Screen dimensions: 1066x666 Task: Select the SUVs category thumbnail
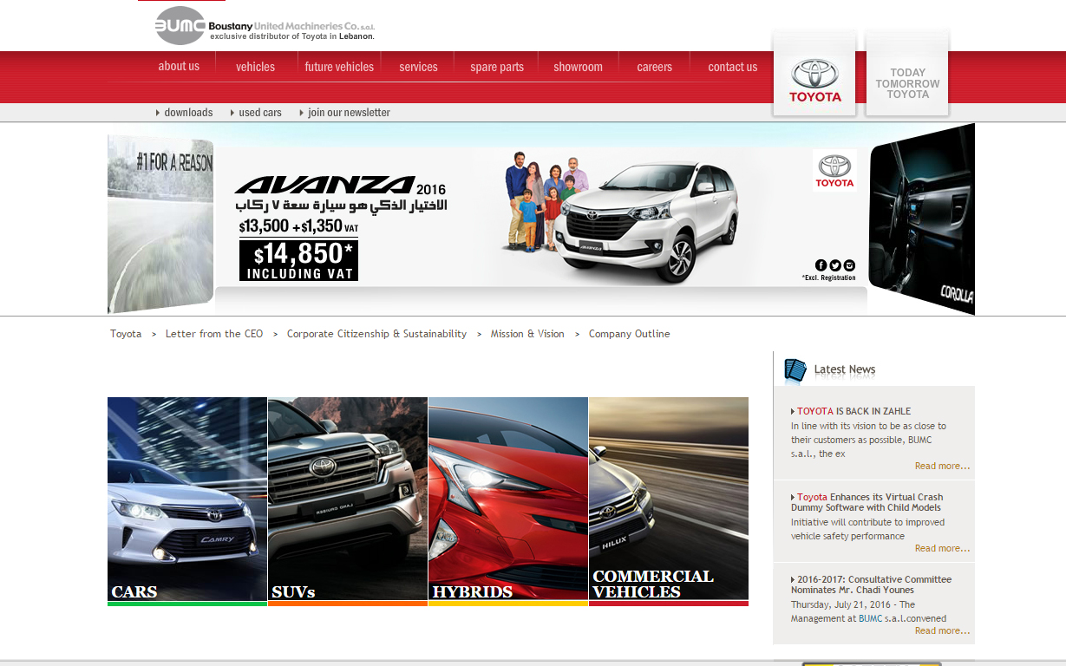(348, 501)
